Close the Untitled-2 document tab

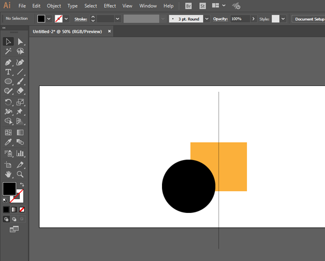click(x=110, y=31)
